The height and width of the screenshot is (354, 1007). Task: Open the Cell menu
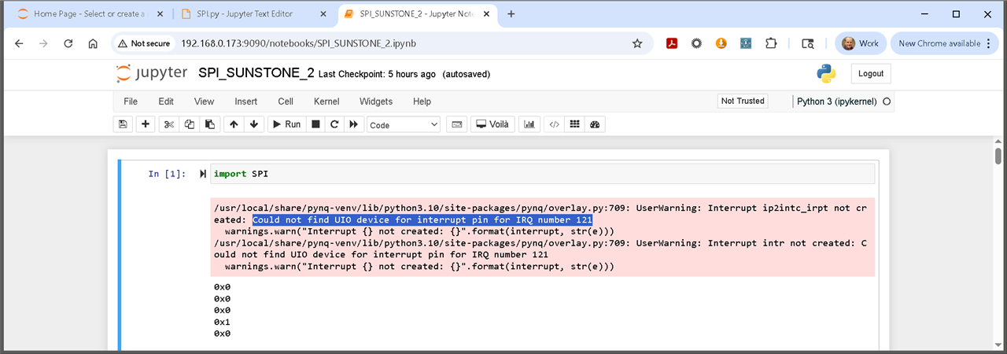[x=286, y=101]
